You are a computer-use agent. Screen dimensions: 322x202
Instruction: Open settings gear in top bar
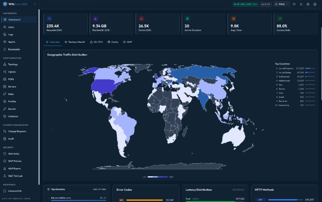click(x=308, y=4)
